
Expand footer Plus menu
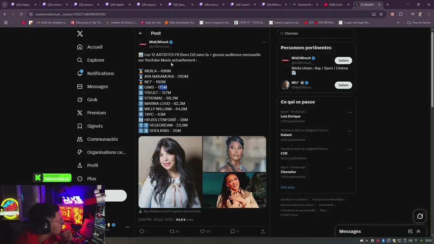point(324,210)
